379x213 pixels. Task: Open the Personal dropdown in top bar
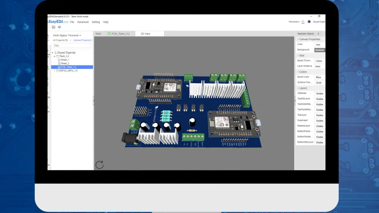[x=294, y=22]
